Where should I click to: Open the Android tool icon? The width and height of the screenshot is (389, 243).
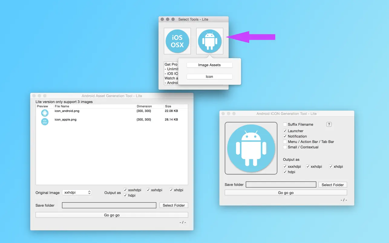click(x=209, y=40)
